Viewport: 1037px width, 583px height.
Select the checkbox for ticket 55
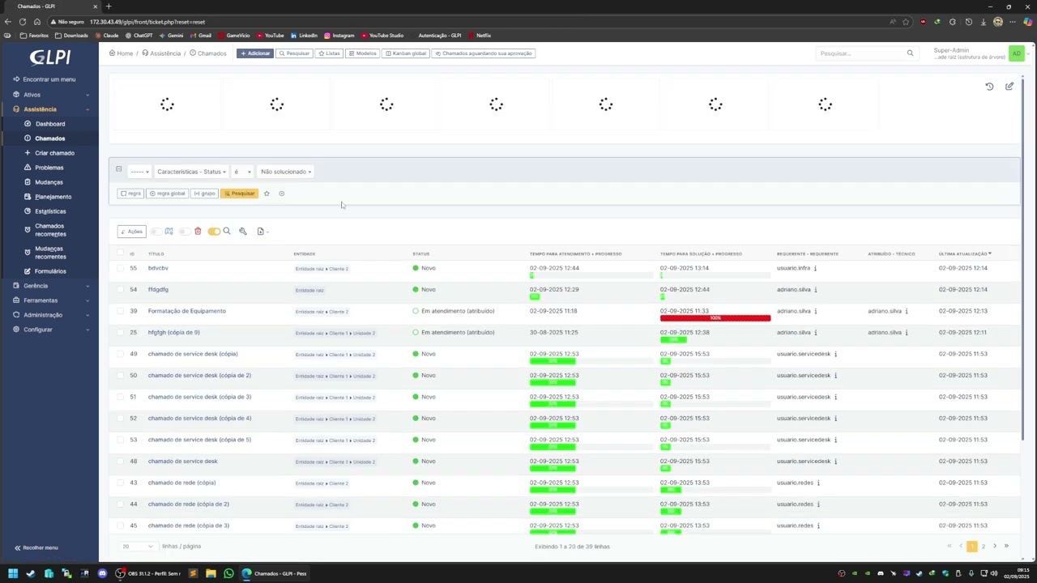click(x=121, y=268)
